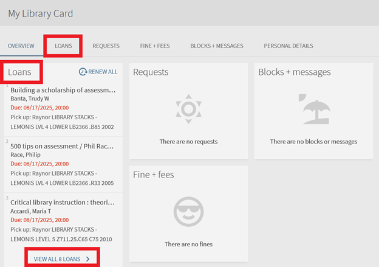The image size is (379, 267).
Task: Click the Blocks + messages panel heading
Action: point(294,72)
